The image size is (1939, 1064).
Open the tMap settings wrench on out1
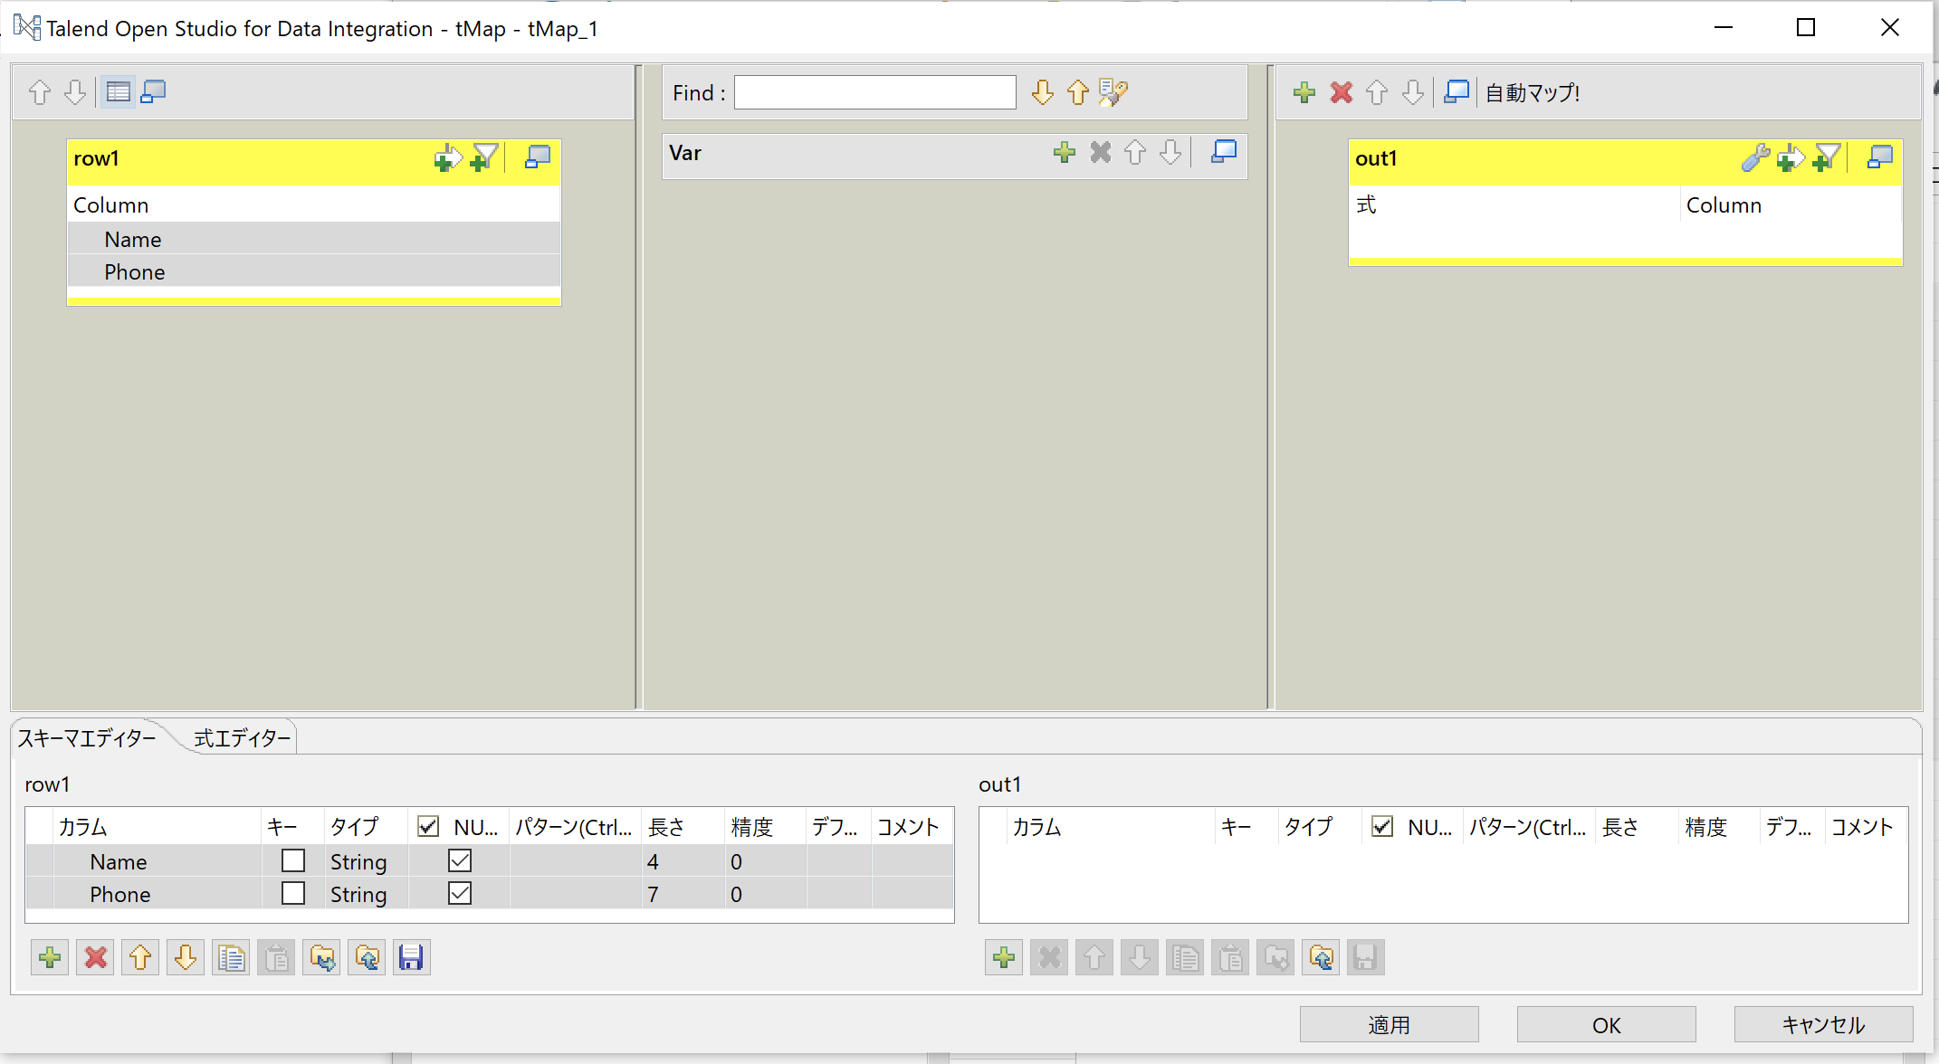pyautogui.click(x=1755, y=158)
